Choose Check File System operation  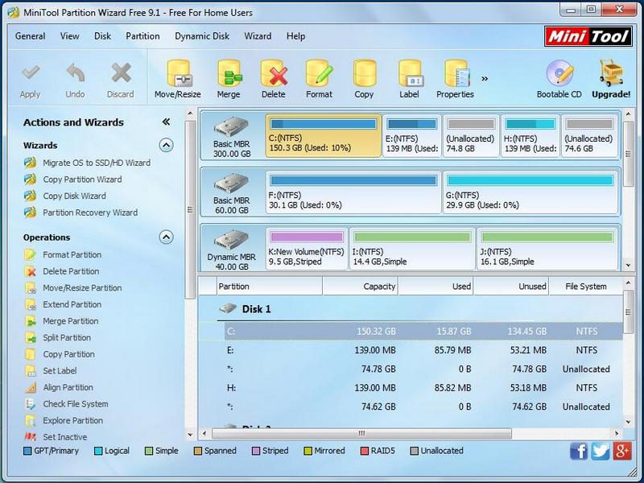[x=66, y=404]
